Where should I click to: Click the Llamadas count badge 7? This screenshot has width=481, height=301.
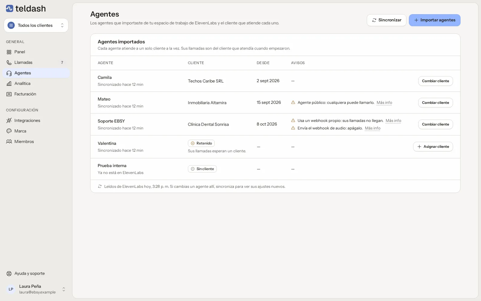(x=62, y=63)
